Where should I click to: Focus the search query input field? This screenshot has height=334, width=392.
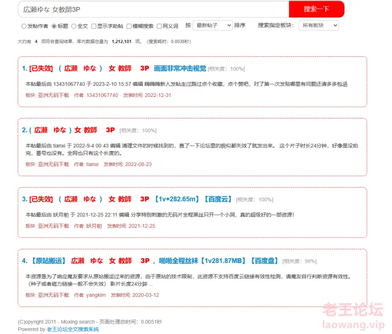pyautogui.click(x=153, y=9)
